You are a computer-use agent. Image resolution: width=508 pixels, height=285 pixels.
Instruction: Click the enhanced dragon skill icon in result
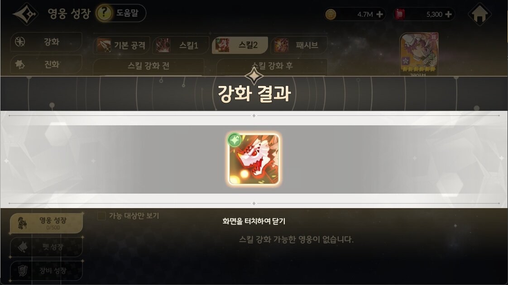pos(254,159)
